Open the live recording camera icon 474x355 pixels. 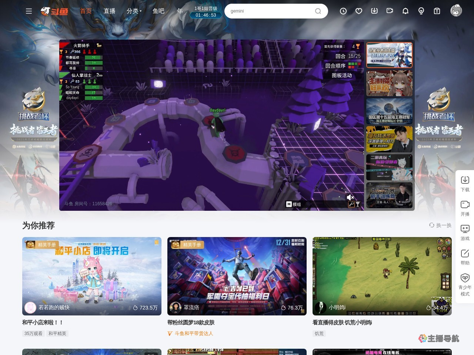pos(390,11)
